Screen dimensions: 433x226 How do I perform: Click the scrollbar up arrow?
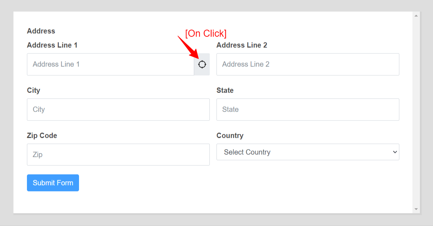[x=416, y=16]
